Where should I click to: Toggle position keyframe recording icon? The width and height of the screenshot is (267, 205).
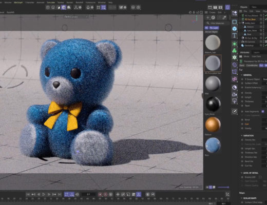tap(118, 194)
